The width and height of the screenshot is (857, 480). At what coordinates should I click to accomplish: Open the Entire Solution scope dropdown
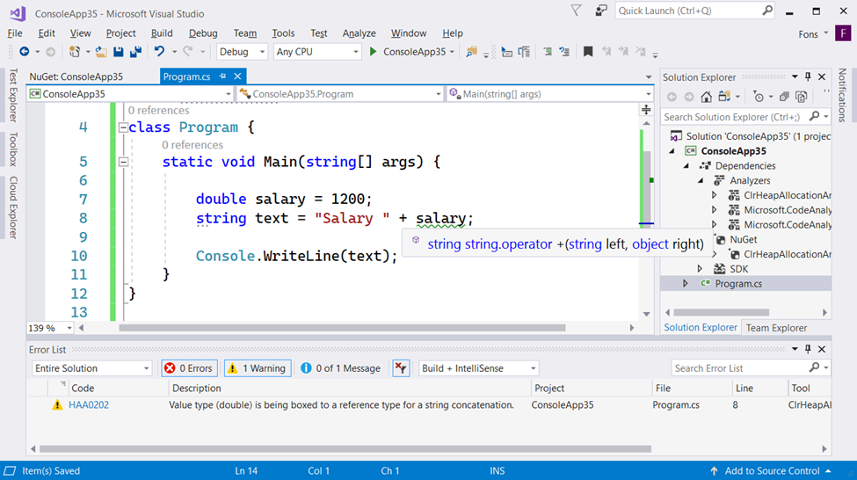91,368
